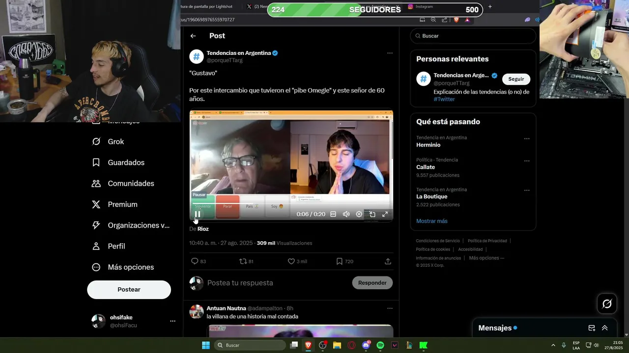Open options for the Herminio trend

click(x=527, y=139)
